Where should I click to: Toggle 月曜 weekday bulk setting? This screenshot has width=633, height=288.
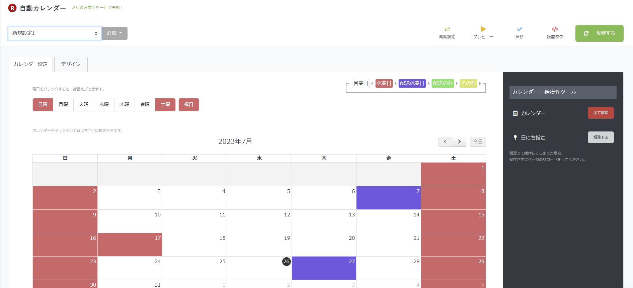pyautogui.click(x=63, y=105)
